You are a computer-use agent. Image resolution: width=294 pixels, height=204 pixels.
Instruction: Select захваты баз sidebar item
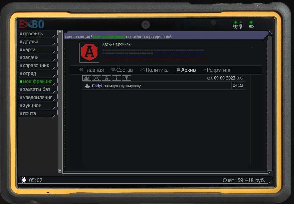click(36, 90)
